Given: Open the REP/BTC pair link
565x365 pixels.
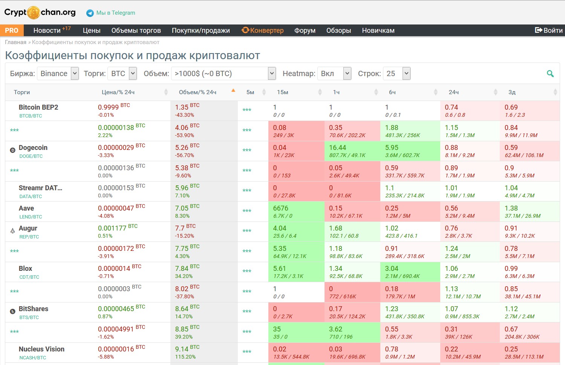Looking at the screenshot, I should pos(29,237).
